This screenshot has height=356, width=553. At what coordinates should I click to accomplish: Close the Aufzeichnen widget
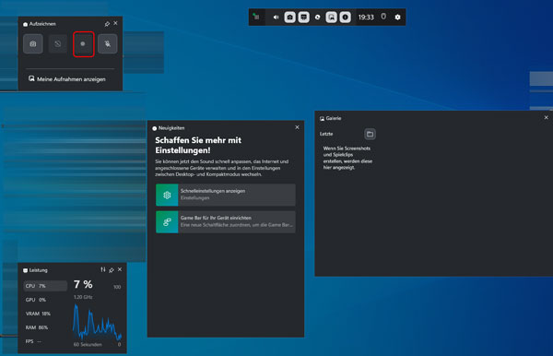coord(116,23)
